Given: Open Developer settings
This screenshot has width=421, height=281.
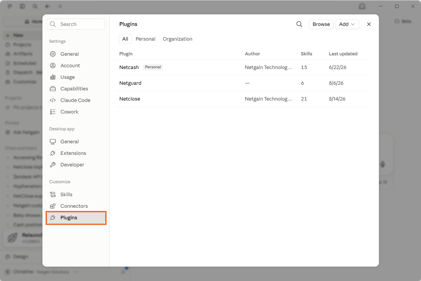Looking at the screenshot, I should pyautogui.click(x=76, y=165).
